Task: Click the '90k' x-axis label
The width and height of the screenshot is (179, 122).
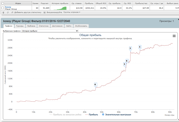Action: coord(170,112)
